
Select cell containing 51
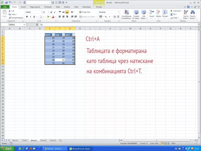click(x=60, y=60)
